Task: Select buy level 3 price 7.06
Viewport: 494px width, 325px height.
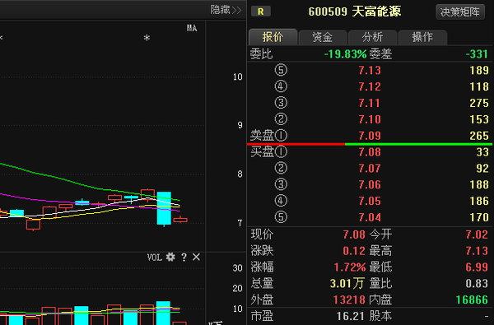Action: click(x=370, y=184)
